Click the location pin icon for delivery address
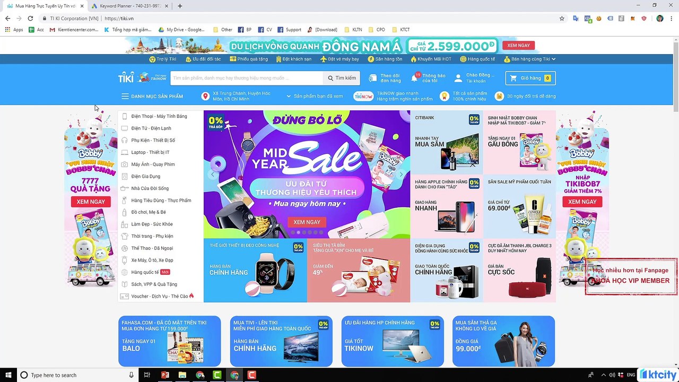Image resolution: width=679 pixels, height=382 pixels. point(205,96)
